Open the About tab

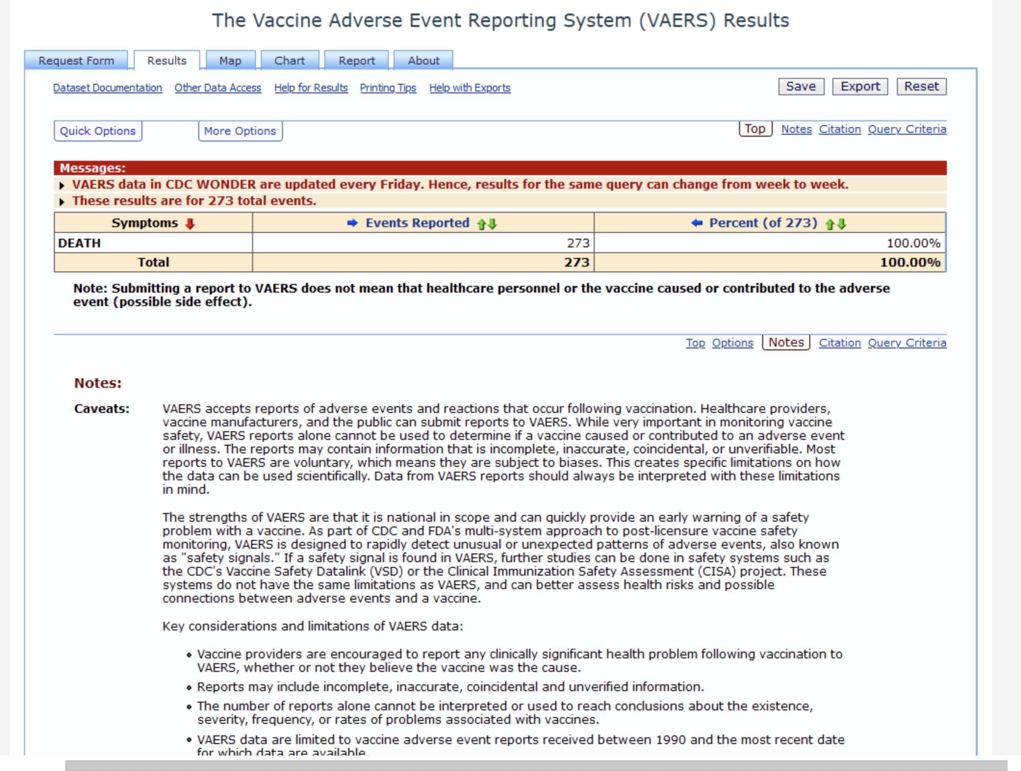pyautogui.click(x=423, y=61)
